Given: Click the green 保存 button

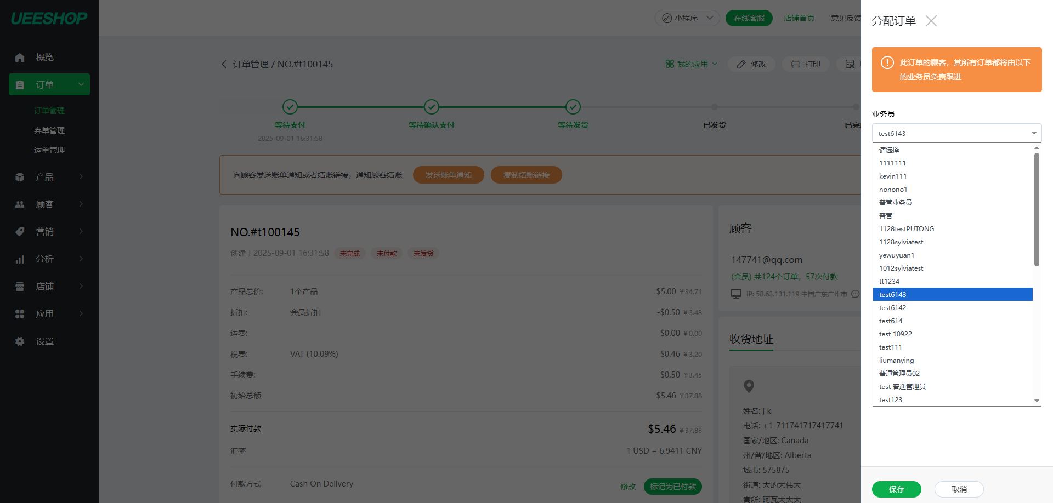Looking at the screenshot, I should [896, 489].
